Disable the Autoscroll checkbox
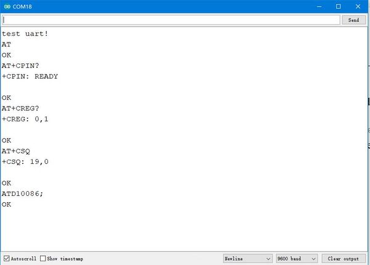The image size is (370, 265). [7, 259]
